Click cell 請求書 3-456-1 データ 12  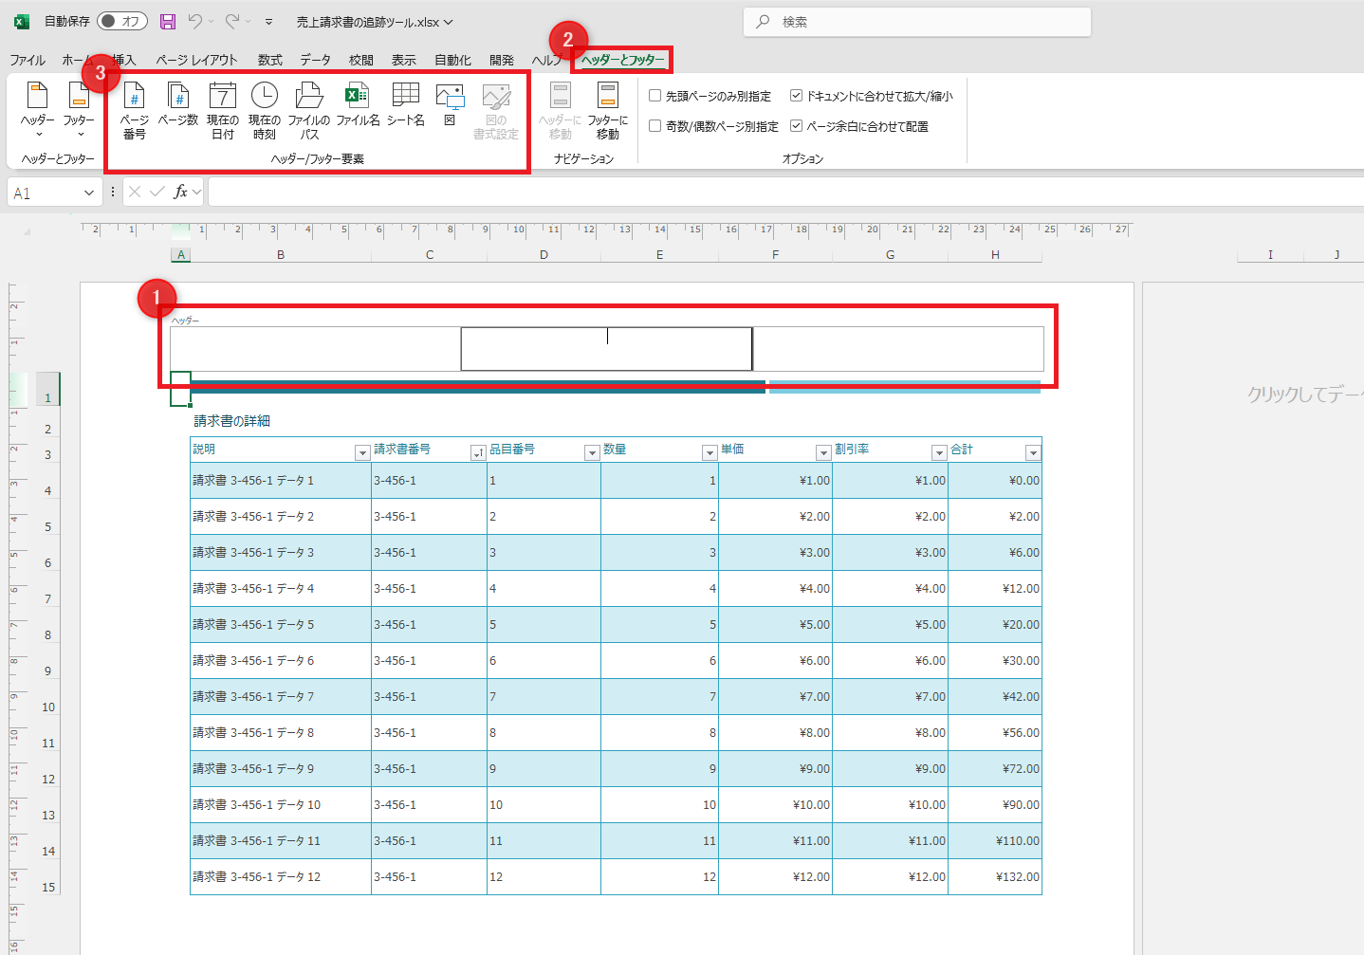281,877
